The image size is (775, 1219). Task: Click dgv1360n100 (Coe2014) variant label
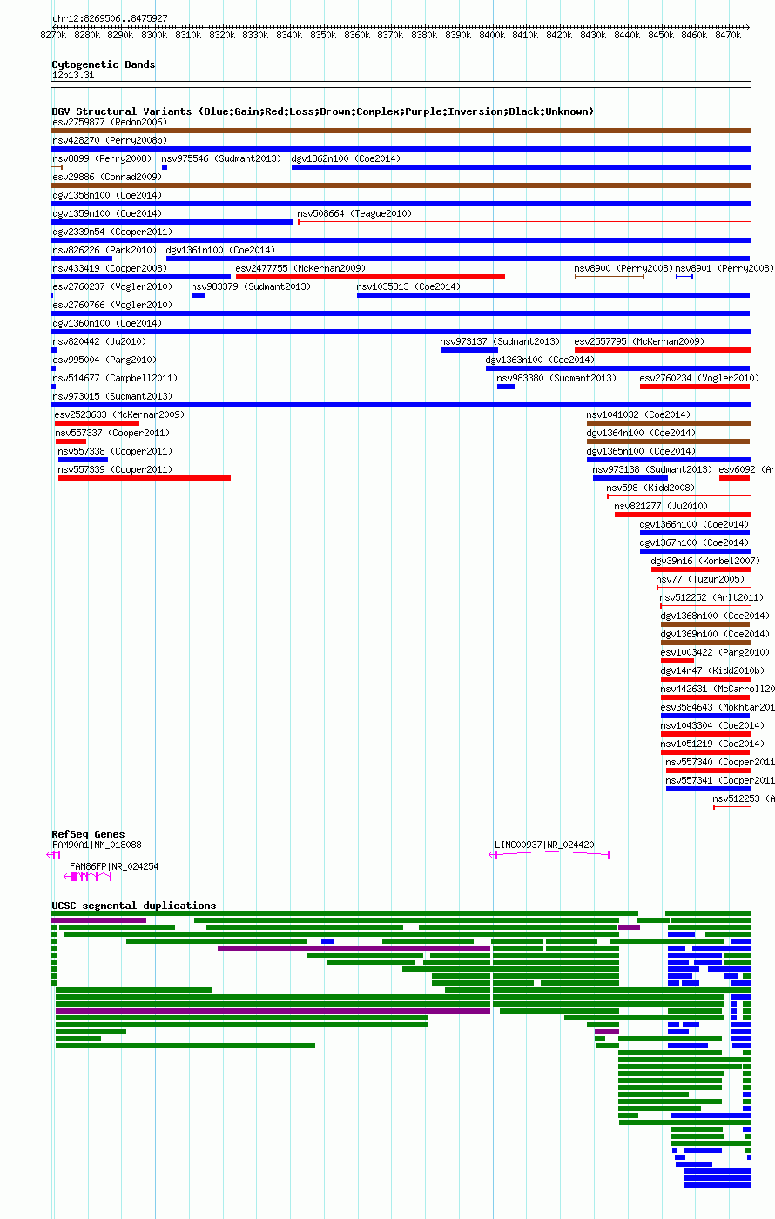(x=107, y=324)
